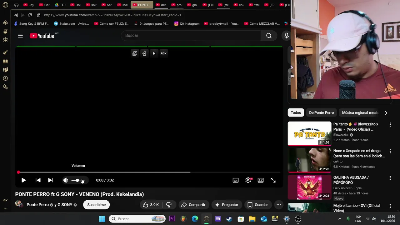Go back with the browser back arrow
Image resolution: width=400 pixels, height=225 pixels.
point(16,15)
